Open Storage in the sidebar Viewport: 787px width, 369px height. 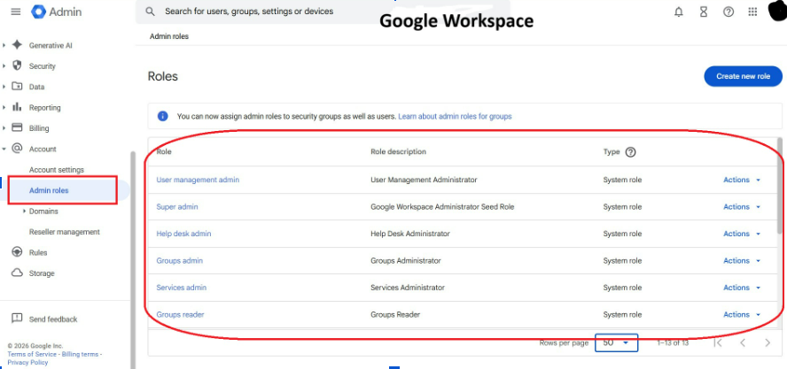[42, 273]
